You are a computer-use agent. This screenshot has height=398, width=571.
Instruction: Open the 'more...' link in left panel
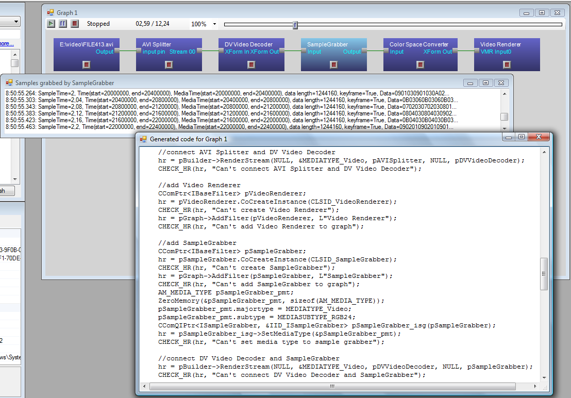coord(7,44)
